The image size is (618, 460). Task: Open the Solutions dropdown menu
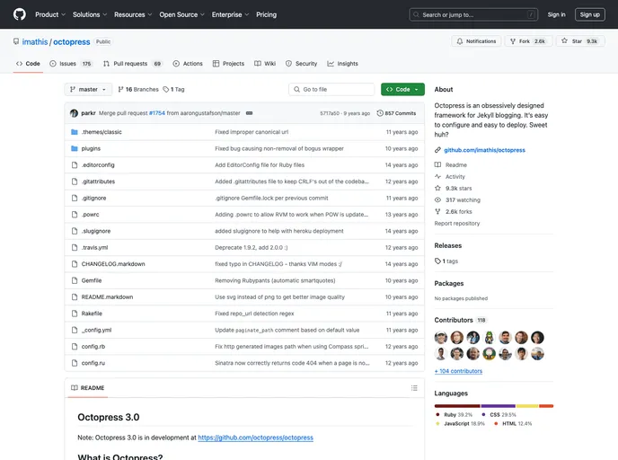click(x=90, y=14)
